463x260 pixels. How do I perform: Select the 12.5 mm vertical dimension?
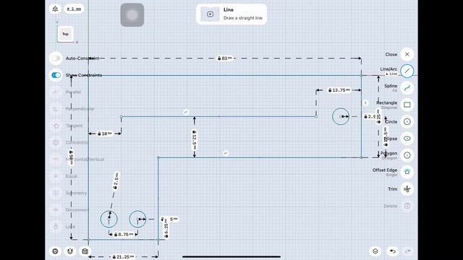coord(195,140)
